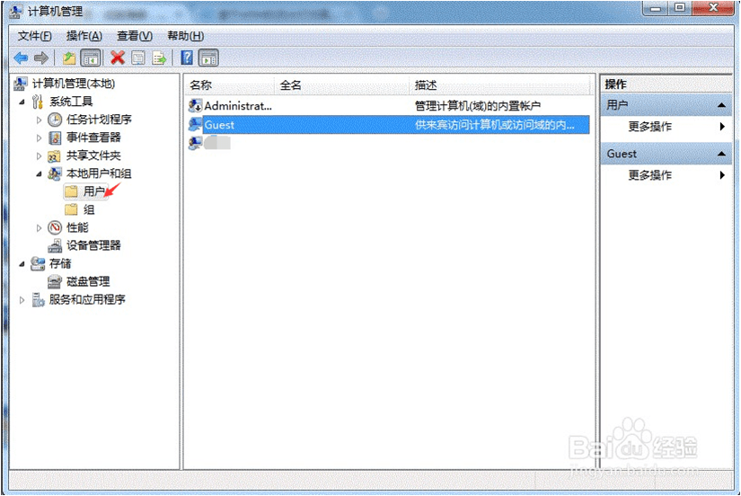Open the 查看(V) menu
The height and width of the screenshot is (496, 741).
click(x=134, y=36)
